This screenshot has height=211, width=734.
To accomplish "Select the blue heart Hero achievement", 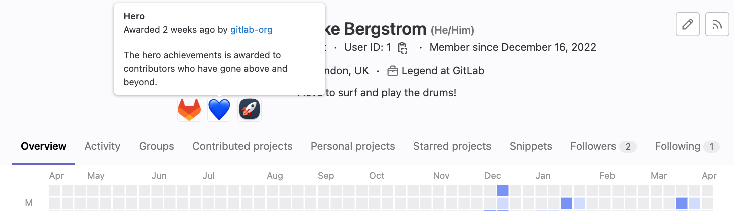I will (219, 109).
